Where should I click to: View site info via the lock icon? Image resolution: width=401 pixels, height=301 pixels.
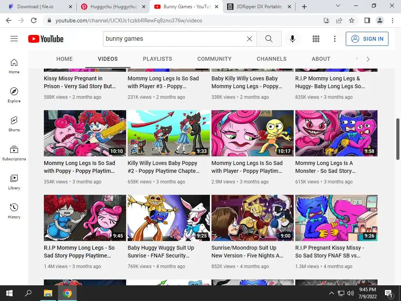click(49, 20)
